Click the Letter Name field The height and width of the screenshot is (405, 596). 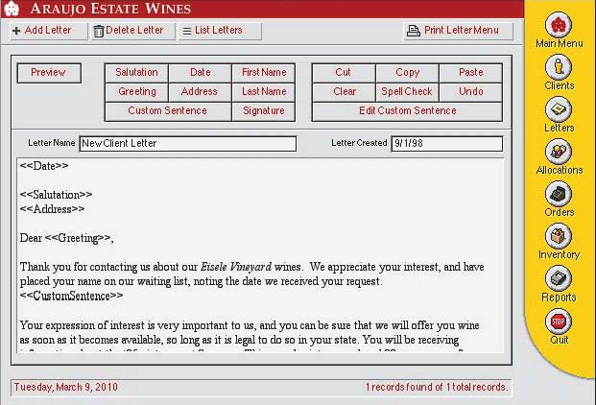(188, 144)
